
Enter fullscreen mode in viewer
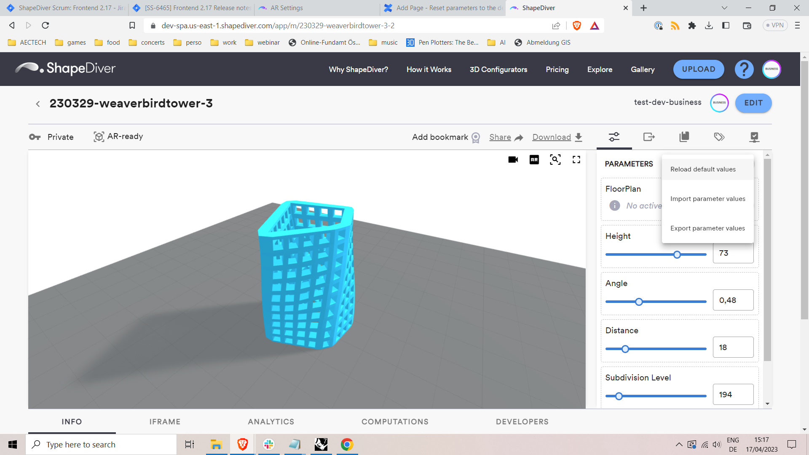coord(576,160)
